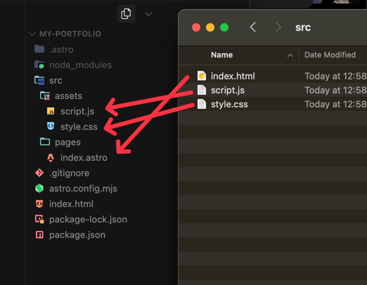Open index.astro from the pages folder
Image resolution: width=367 pixels, height=285 pixels.
pyautogui.click(x=84, y=158)
